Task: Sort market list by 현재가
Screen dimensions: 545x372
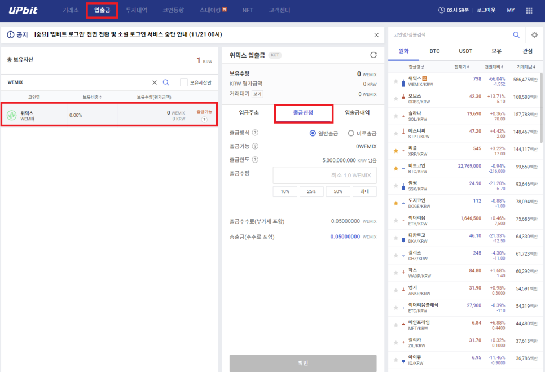Action: click(x=462, y=67)
